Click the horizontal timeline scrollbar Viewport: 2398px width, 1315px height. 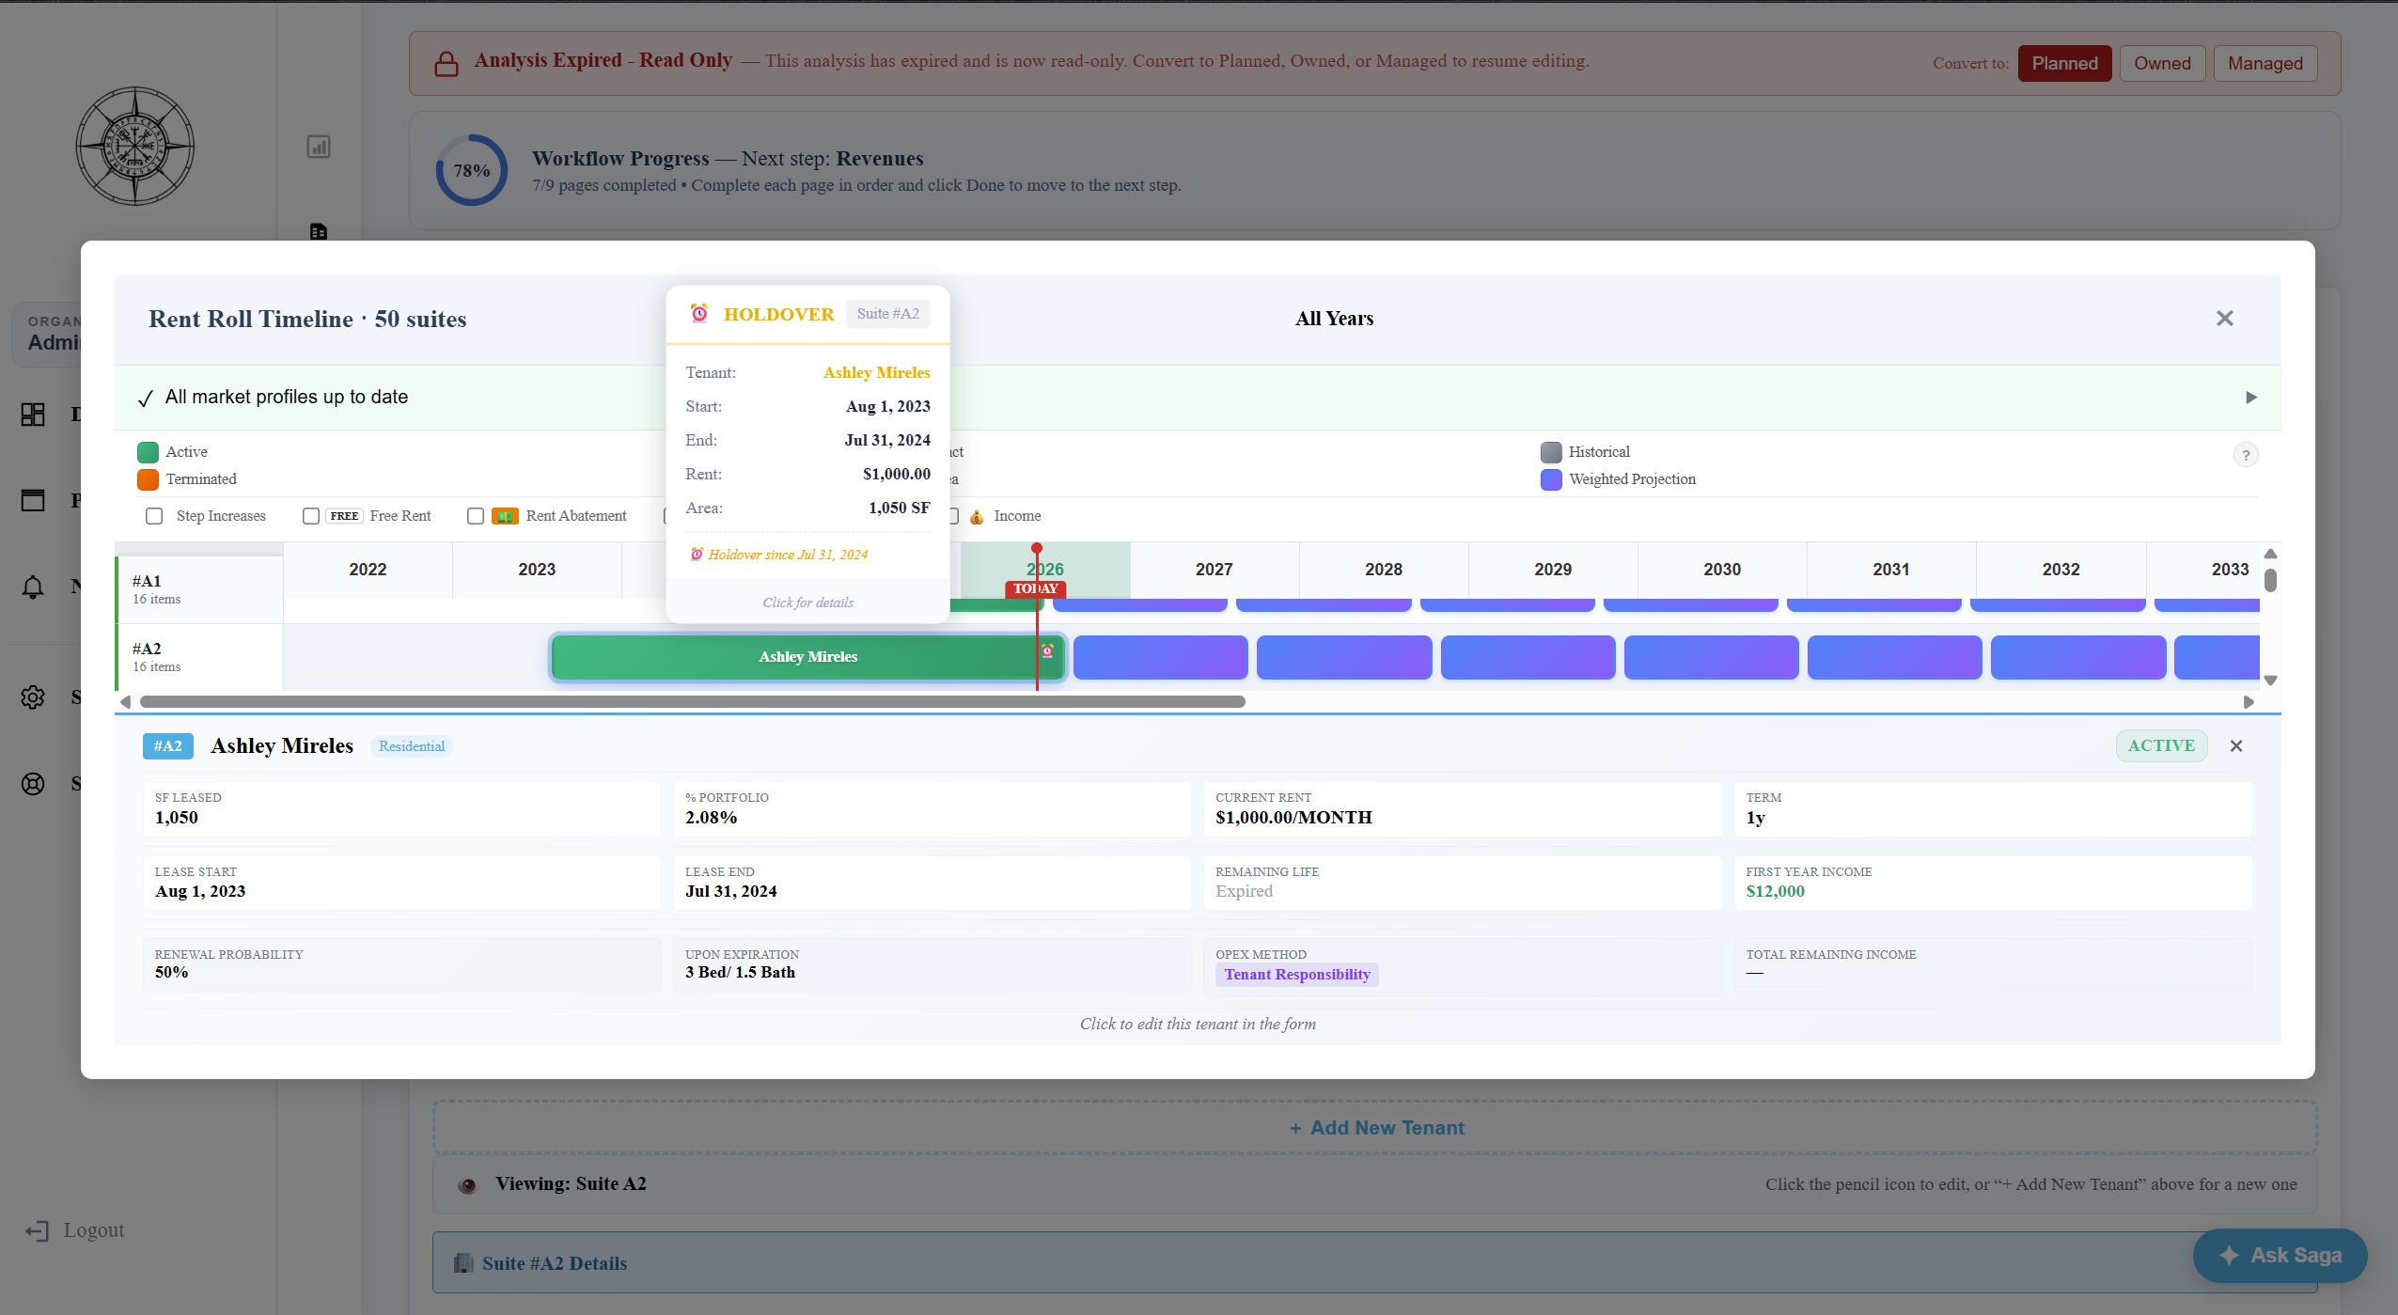click(x=693, y=702)
